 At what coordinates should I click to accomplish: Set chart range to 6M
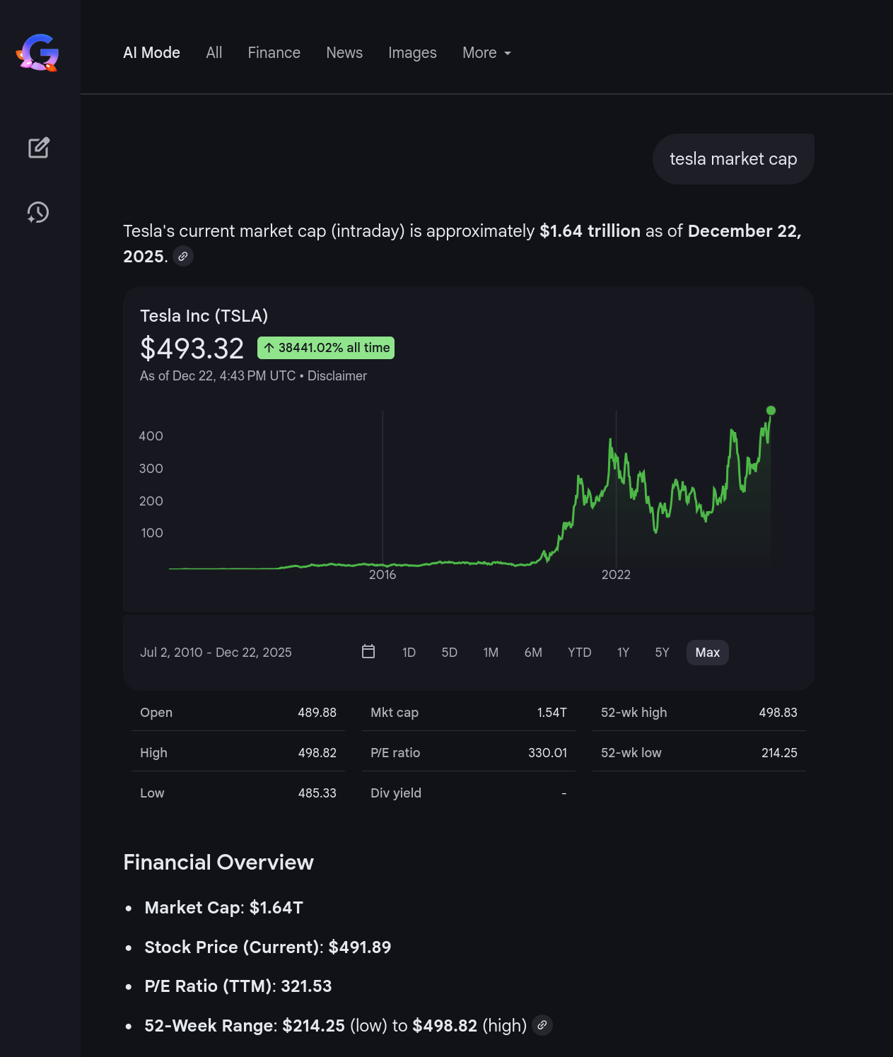click(533, 653)
